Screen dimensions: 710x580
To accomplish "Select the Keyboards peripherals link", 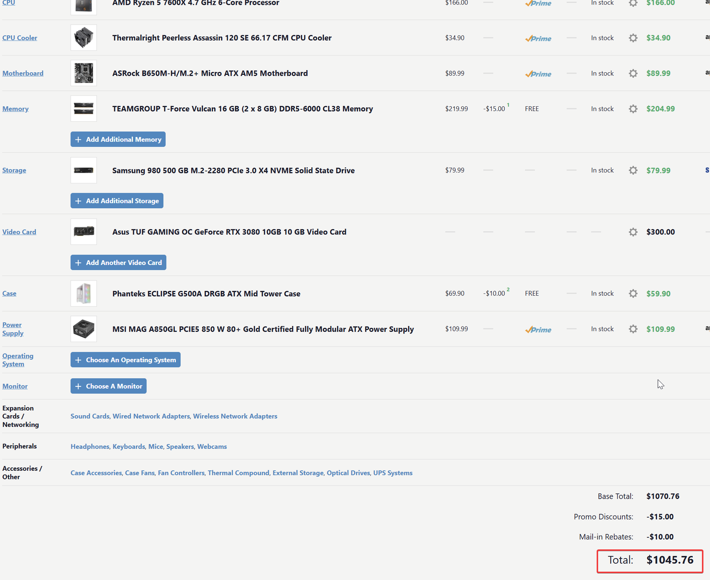I will [x=129, y=447].
